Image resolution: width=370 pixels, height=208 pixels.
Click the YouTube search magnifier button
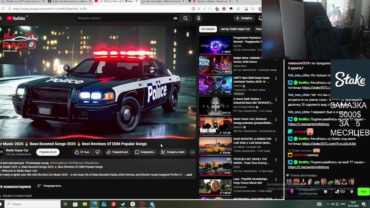[x=185, y=18]
